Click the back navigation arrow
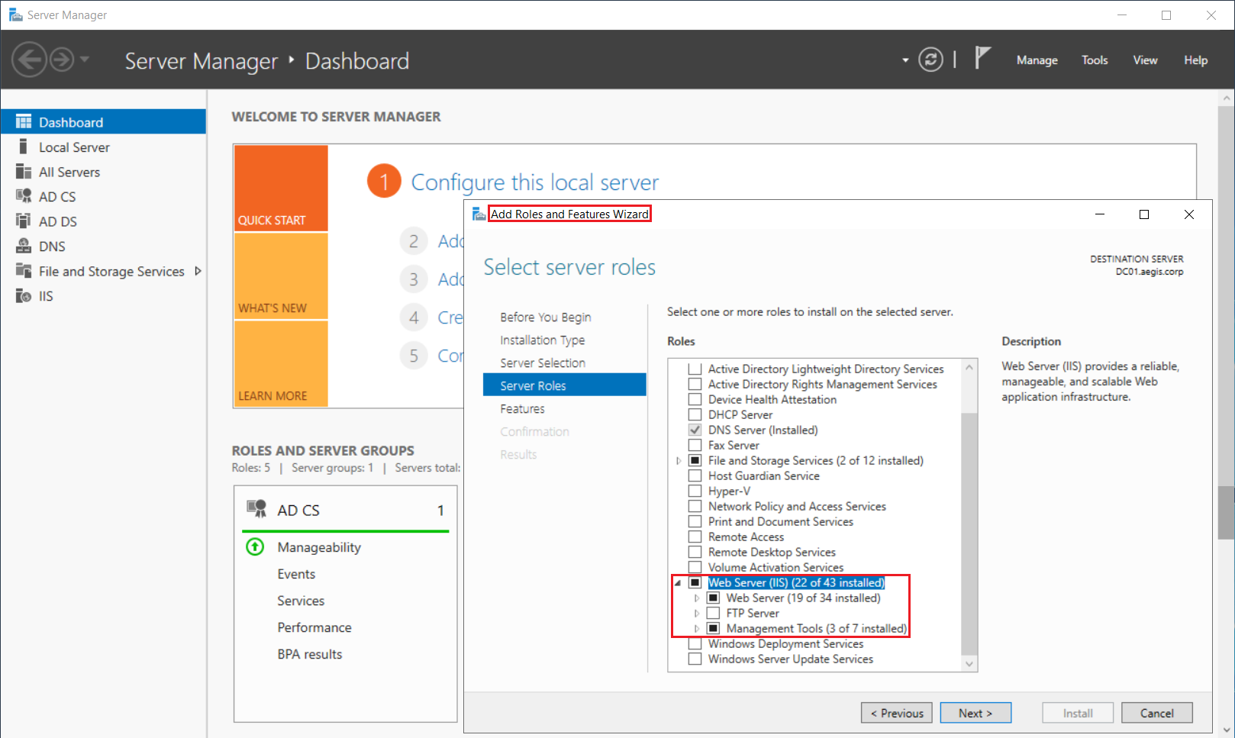The width and height of the screenshot is (1235, 738). [x=30, y=59]
